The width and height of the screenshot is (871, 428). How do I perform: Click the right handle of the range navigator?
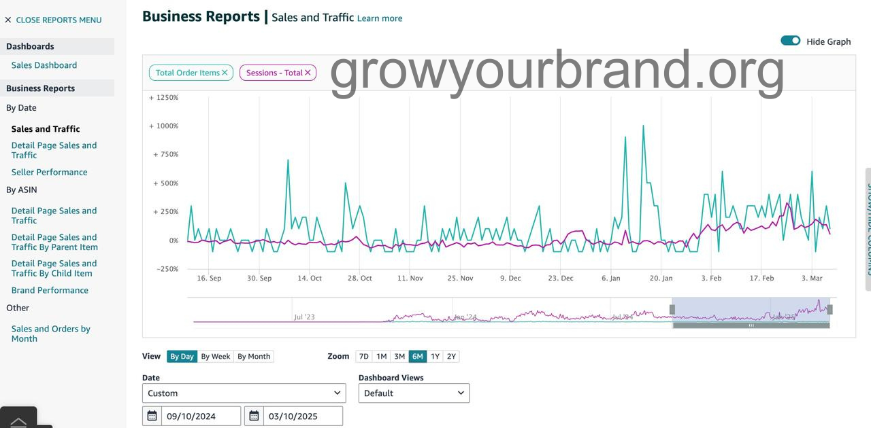tap(829, 309)
